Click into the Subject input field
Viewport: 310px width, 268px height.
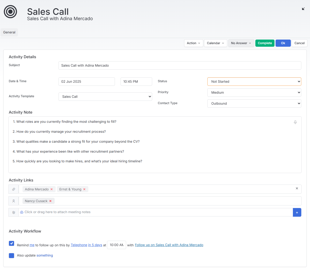pos(180,65)
